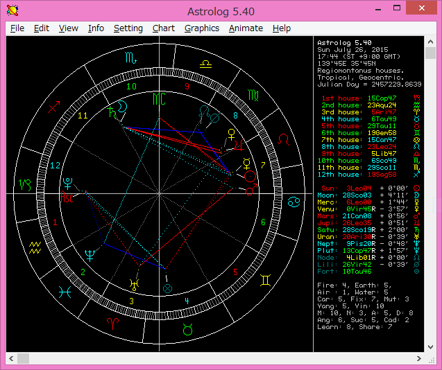Open the Graphics menu
The width and height of the screenshot is (442, 370).
202,28
